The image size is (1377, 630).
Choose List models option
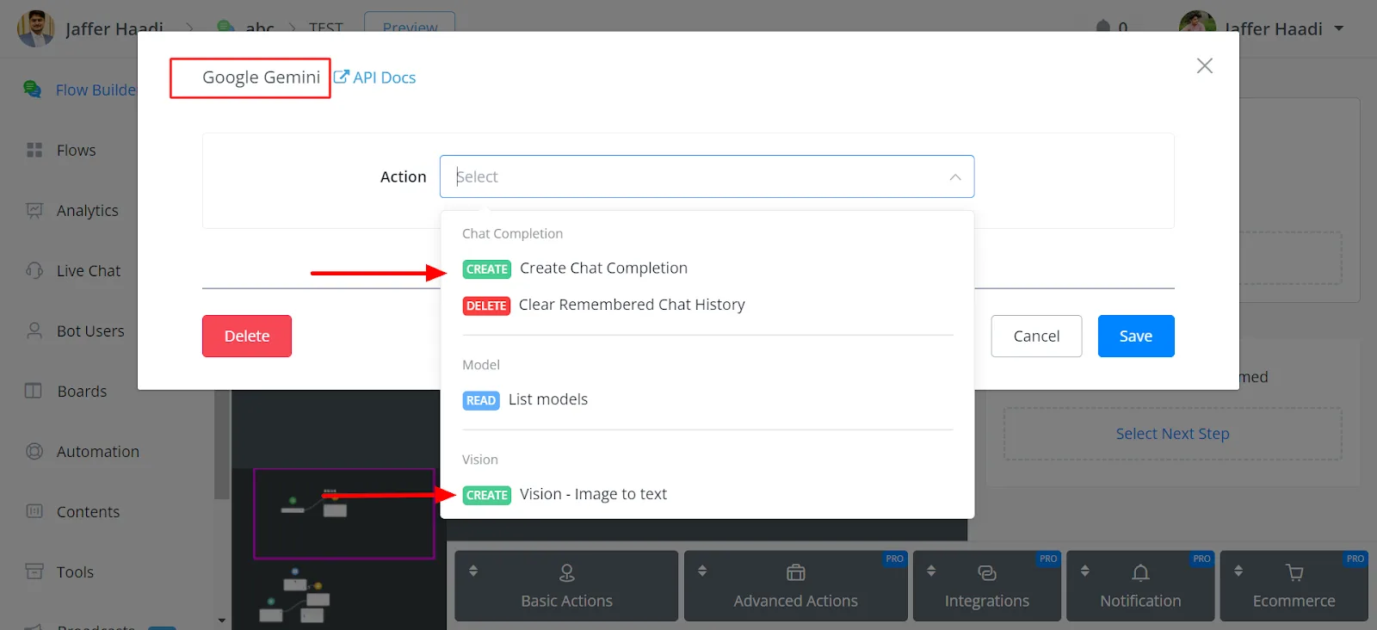click(707, 399)
